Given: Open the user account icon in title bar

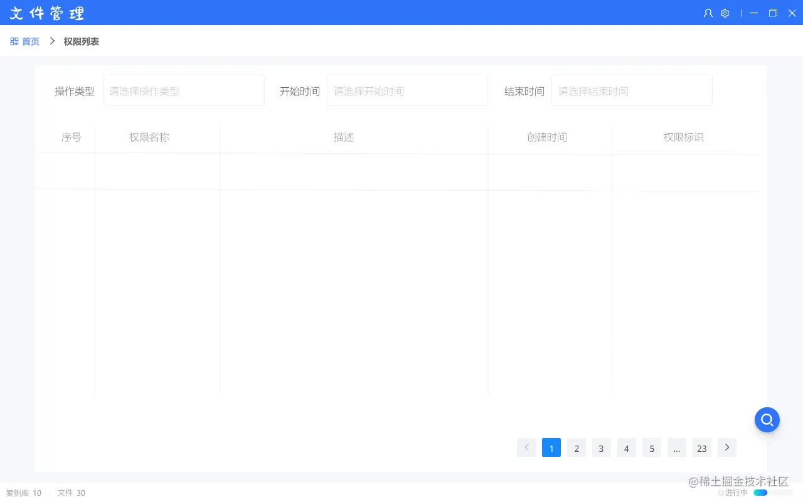Looking at the screenshot, I should [x=708, y=13].
